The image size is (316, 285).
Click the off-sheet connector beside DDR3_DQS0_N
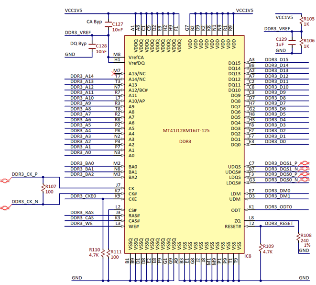[304, 179]
